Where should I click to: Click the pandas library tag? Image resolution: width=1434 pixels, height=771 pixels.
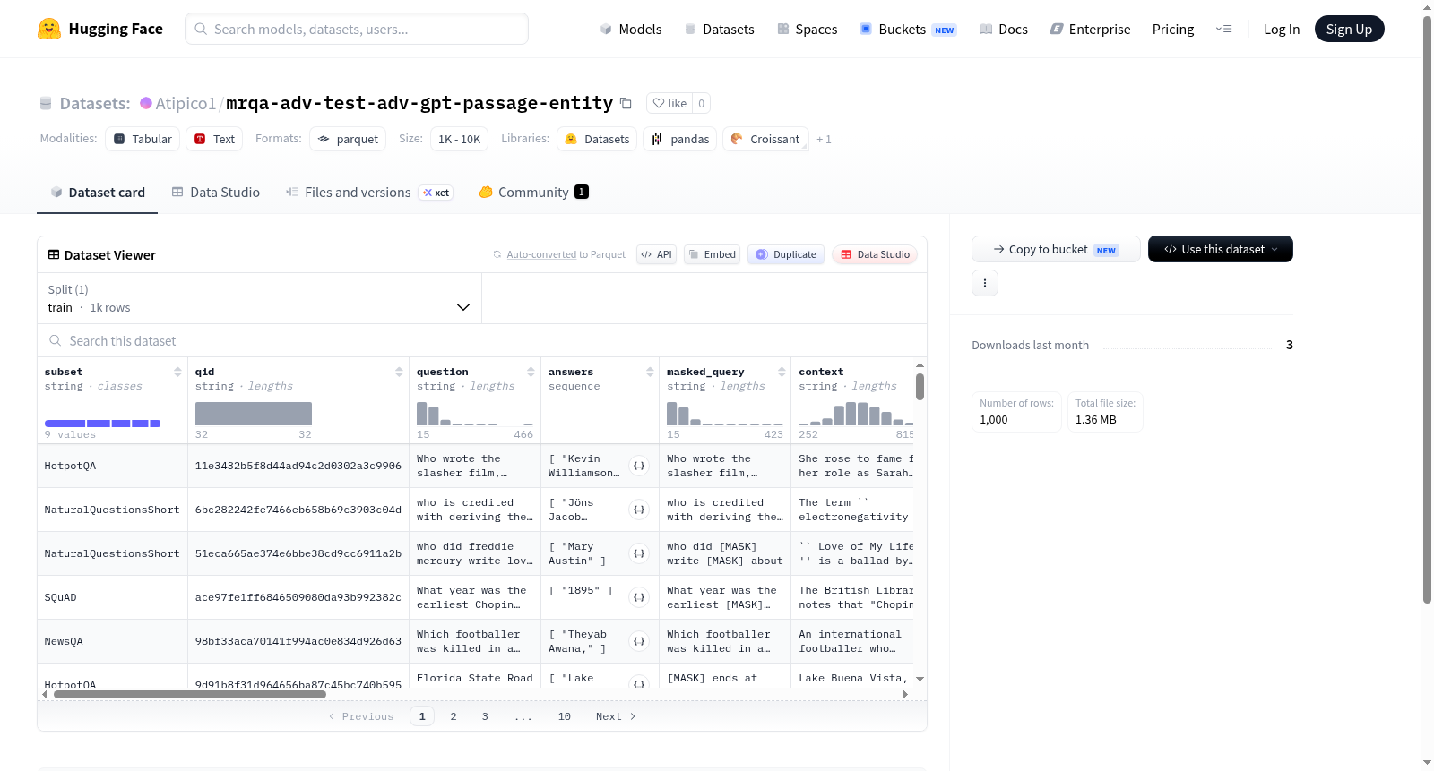679,139
